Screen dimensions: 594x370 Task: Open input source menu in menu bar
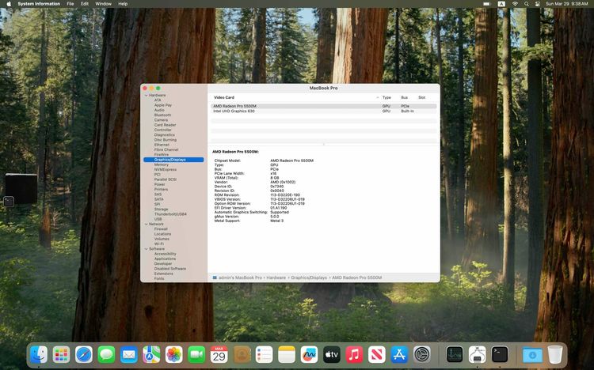coord(501,4)
